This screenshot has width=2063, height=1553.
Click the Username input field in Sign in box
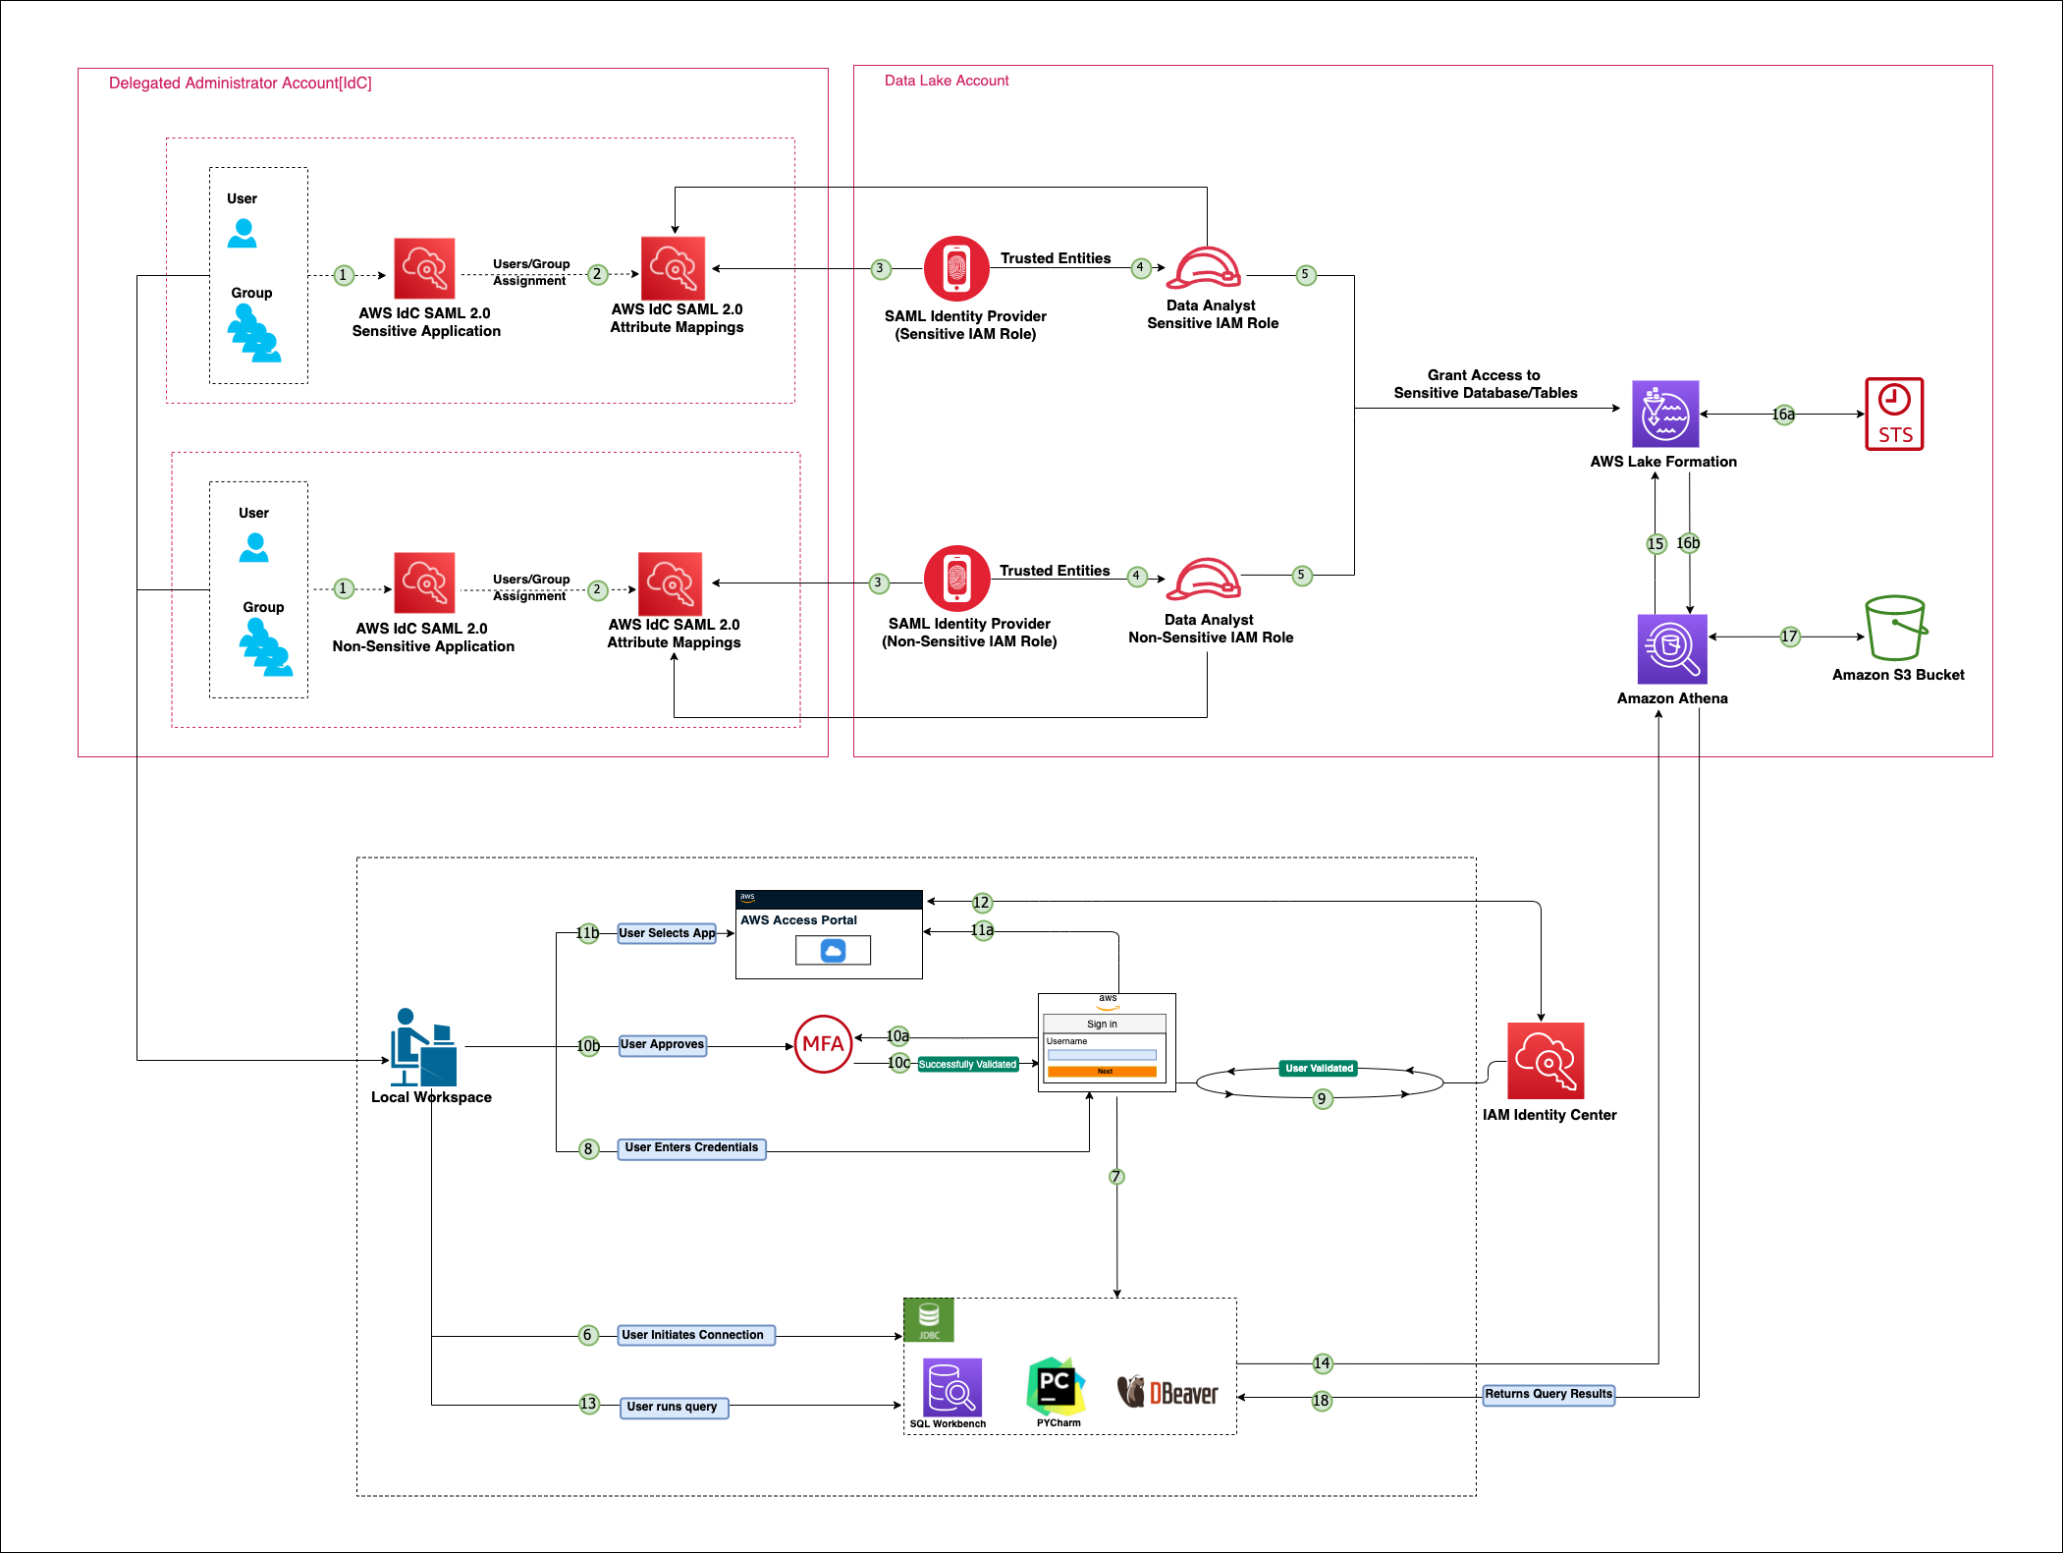point(1103,1055)
